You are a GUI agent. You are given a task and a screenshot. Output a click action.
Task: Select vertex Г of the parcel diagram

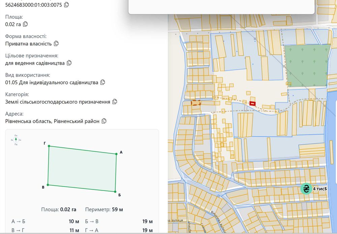pyautogui.click(x=49, y=146)
